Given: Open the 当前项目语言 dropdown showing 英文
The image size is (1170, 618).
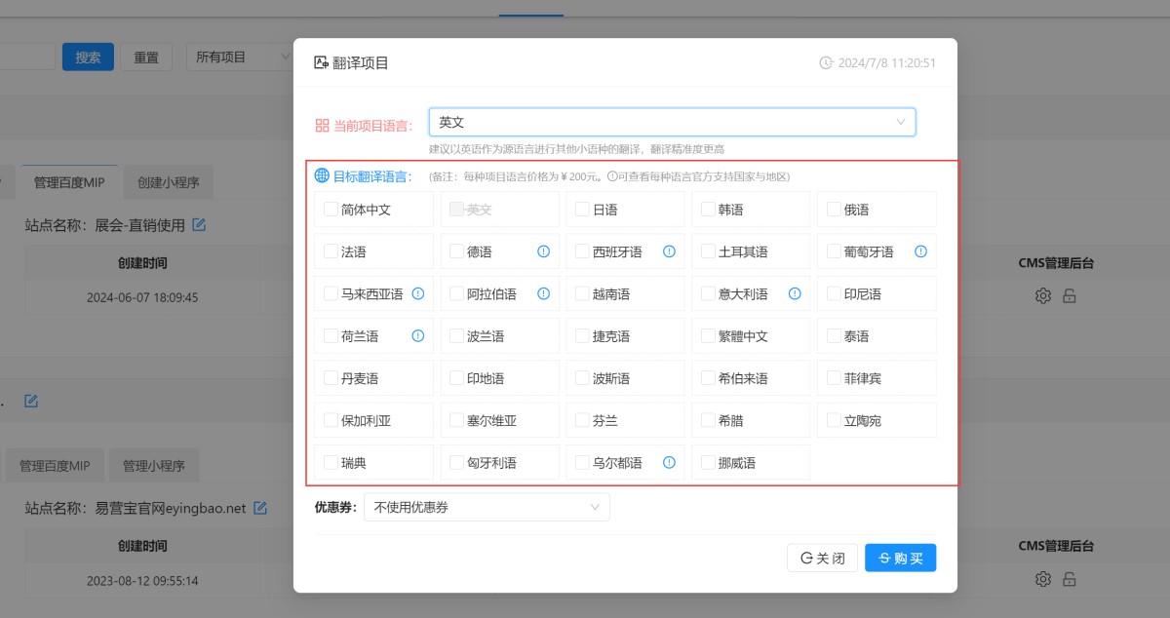Looking at the screenshot, I should (672, 122).
